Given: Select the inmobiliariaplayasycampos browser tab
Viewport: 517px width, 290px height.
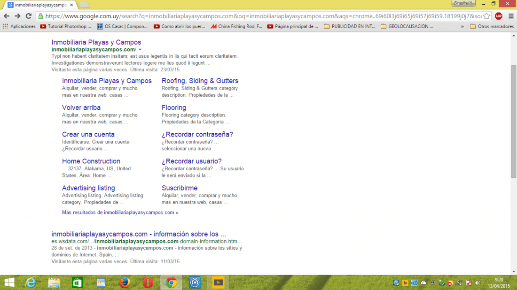Looking at the screenshot, I should tap(40, 5).
